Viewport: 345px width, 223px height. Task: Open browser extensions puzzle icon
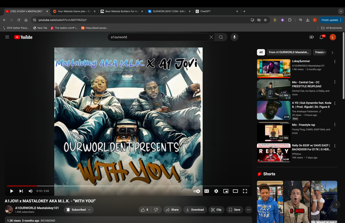pos(289,20)
